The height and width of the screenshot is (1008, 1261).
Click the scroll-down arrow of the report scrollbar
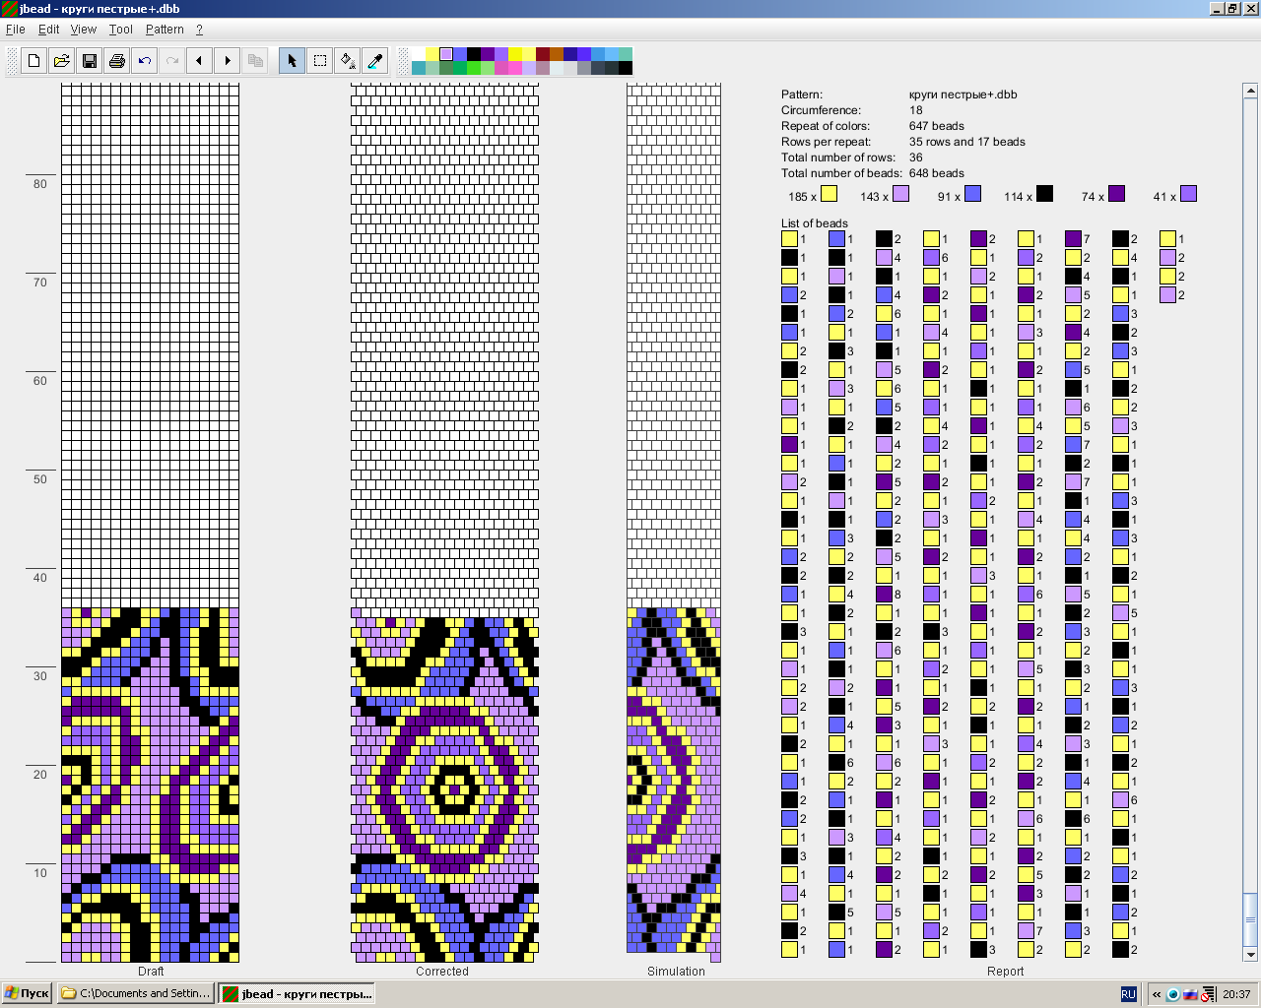[x=1251, y=955]
